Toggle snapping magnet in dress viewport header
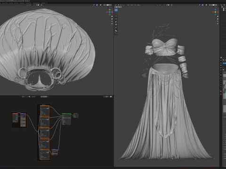The image size is (226, 169). point(167,5)
